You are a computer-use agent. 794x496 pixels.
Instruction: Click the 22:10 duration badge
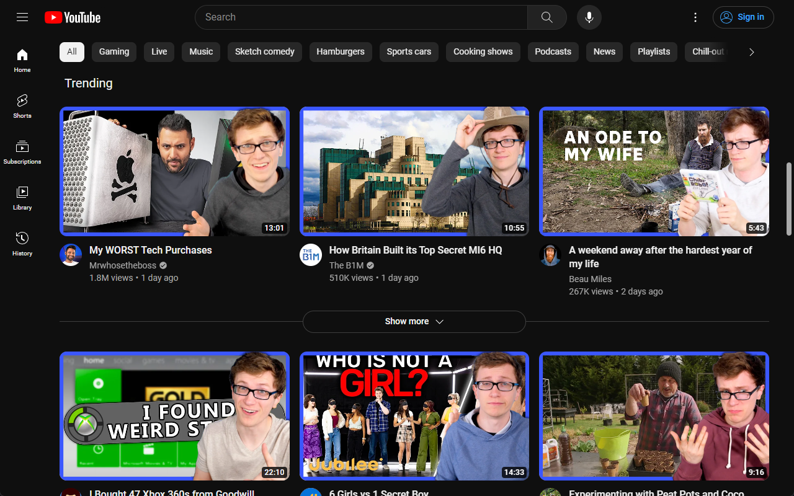pos(274,472)
